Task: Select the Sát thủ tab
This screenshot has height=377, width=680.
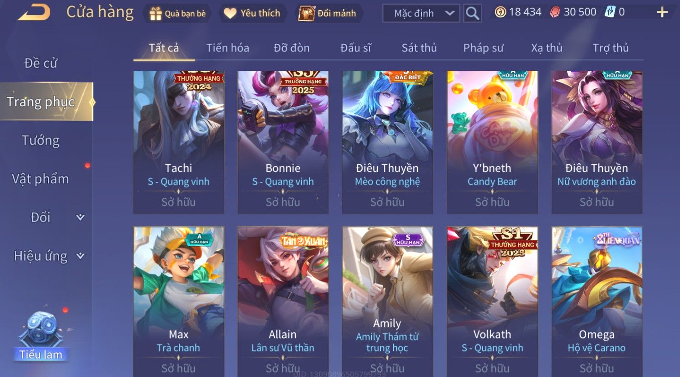Action: (x=419, y=48)
